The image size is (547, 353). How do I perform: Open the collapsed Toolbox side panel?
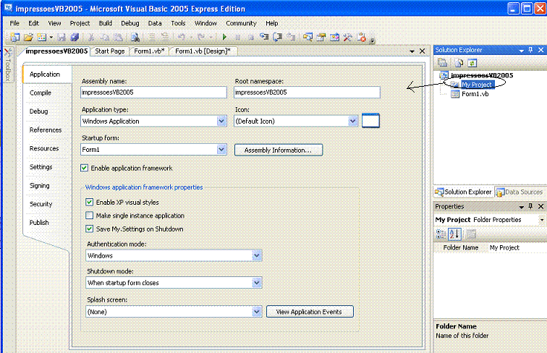(9, 65)
